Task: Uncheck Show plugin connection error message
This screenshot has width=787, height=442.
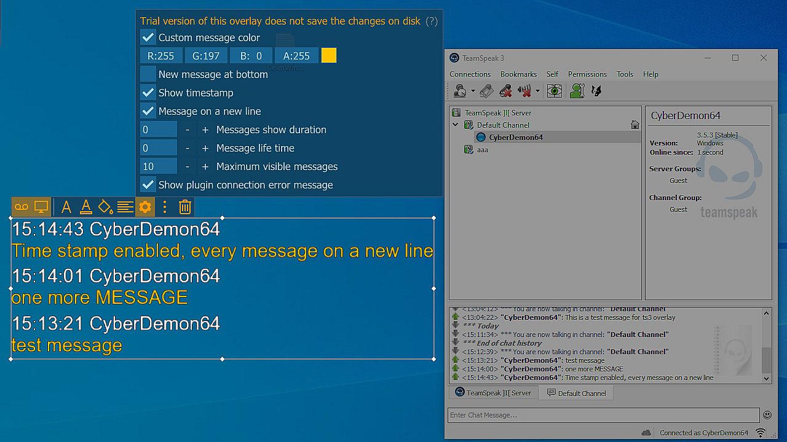Action: point(148,185)
